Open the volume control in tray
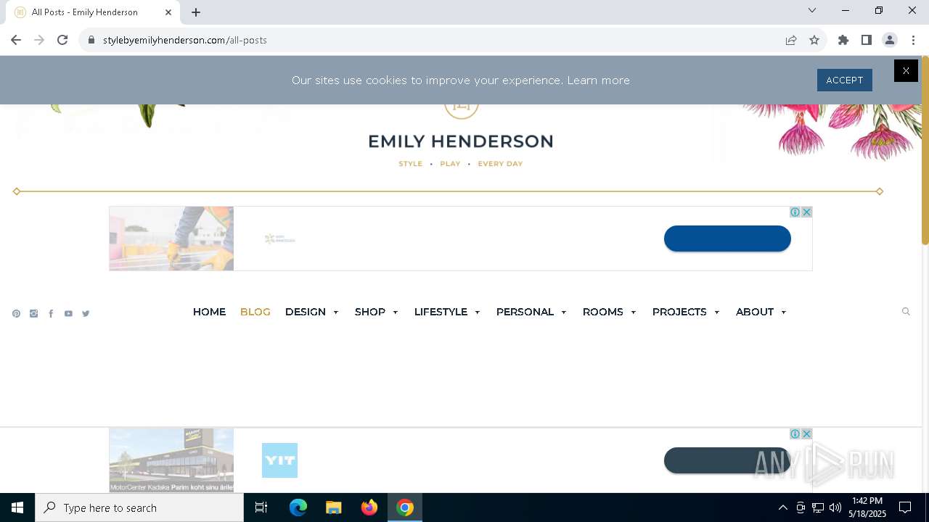The image size is (929, 522). pos(835,507)
